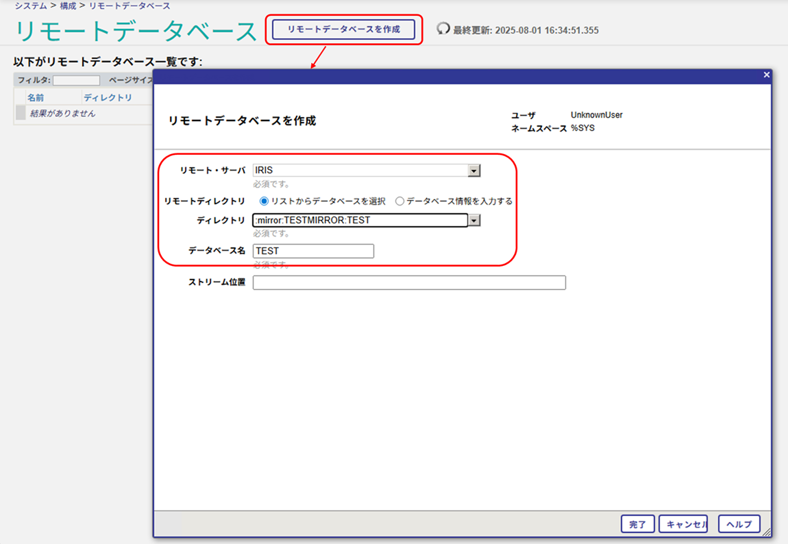The height and width of the screenshot is (544, 788).
Task: Click the refresh icon beside 最終更新
Action: (443, 29)
